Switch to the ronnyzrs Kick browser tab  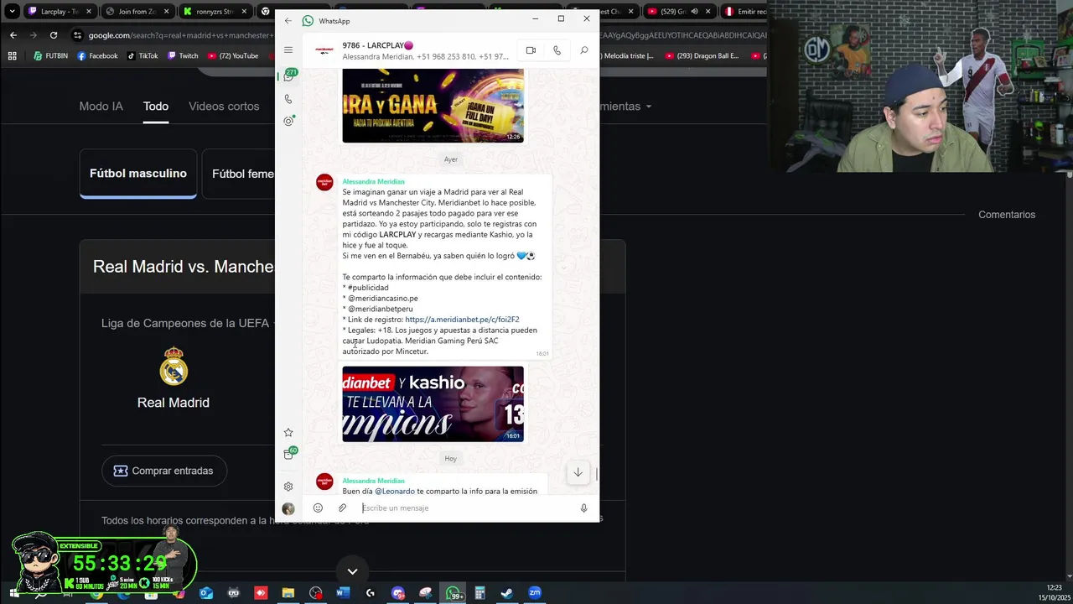[215, 12]
